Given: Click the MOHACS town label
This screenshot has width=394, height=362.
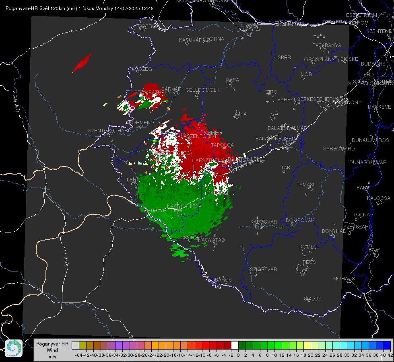Looking at the screenshot, I should coord(344,279).
